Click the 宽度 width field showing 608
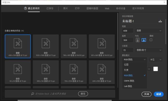The width and height of the screenshot is (168, 101). [127, 31]
